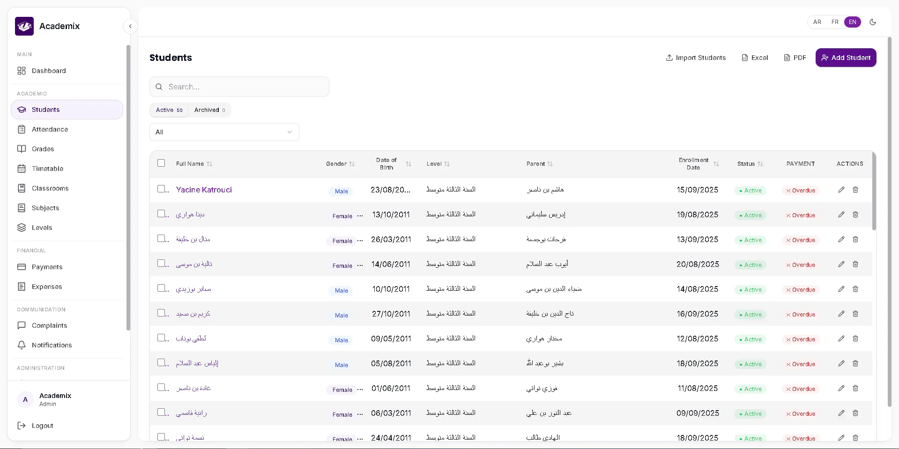This screenshot has height=449, width=899.
Task: Sort by Level arrows icon
Action: [x=447, y=164]
